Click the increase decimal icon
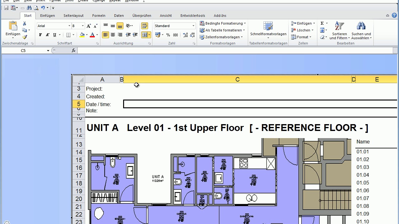 [x=185, y=35]
